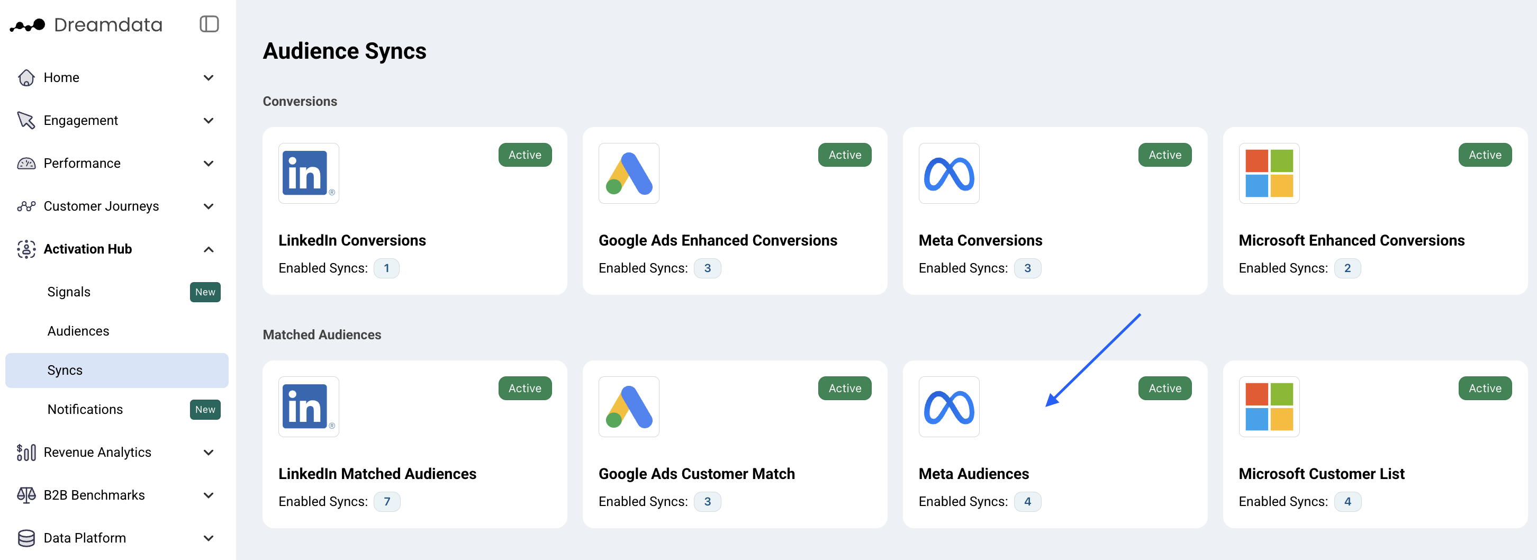Click Active badge on Google Ads Customer Match card
Screen dimensions: 1537x560
(x=845, y=389)
